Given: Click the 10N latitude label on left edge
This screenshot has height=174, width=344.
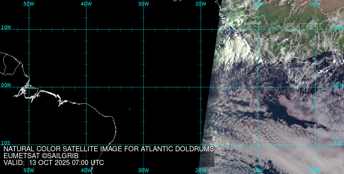Looking at the screenshot, I should click(x=6, y=27).
